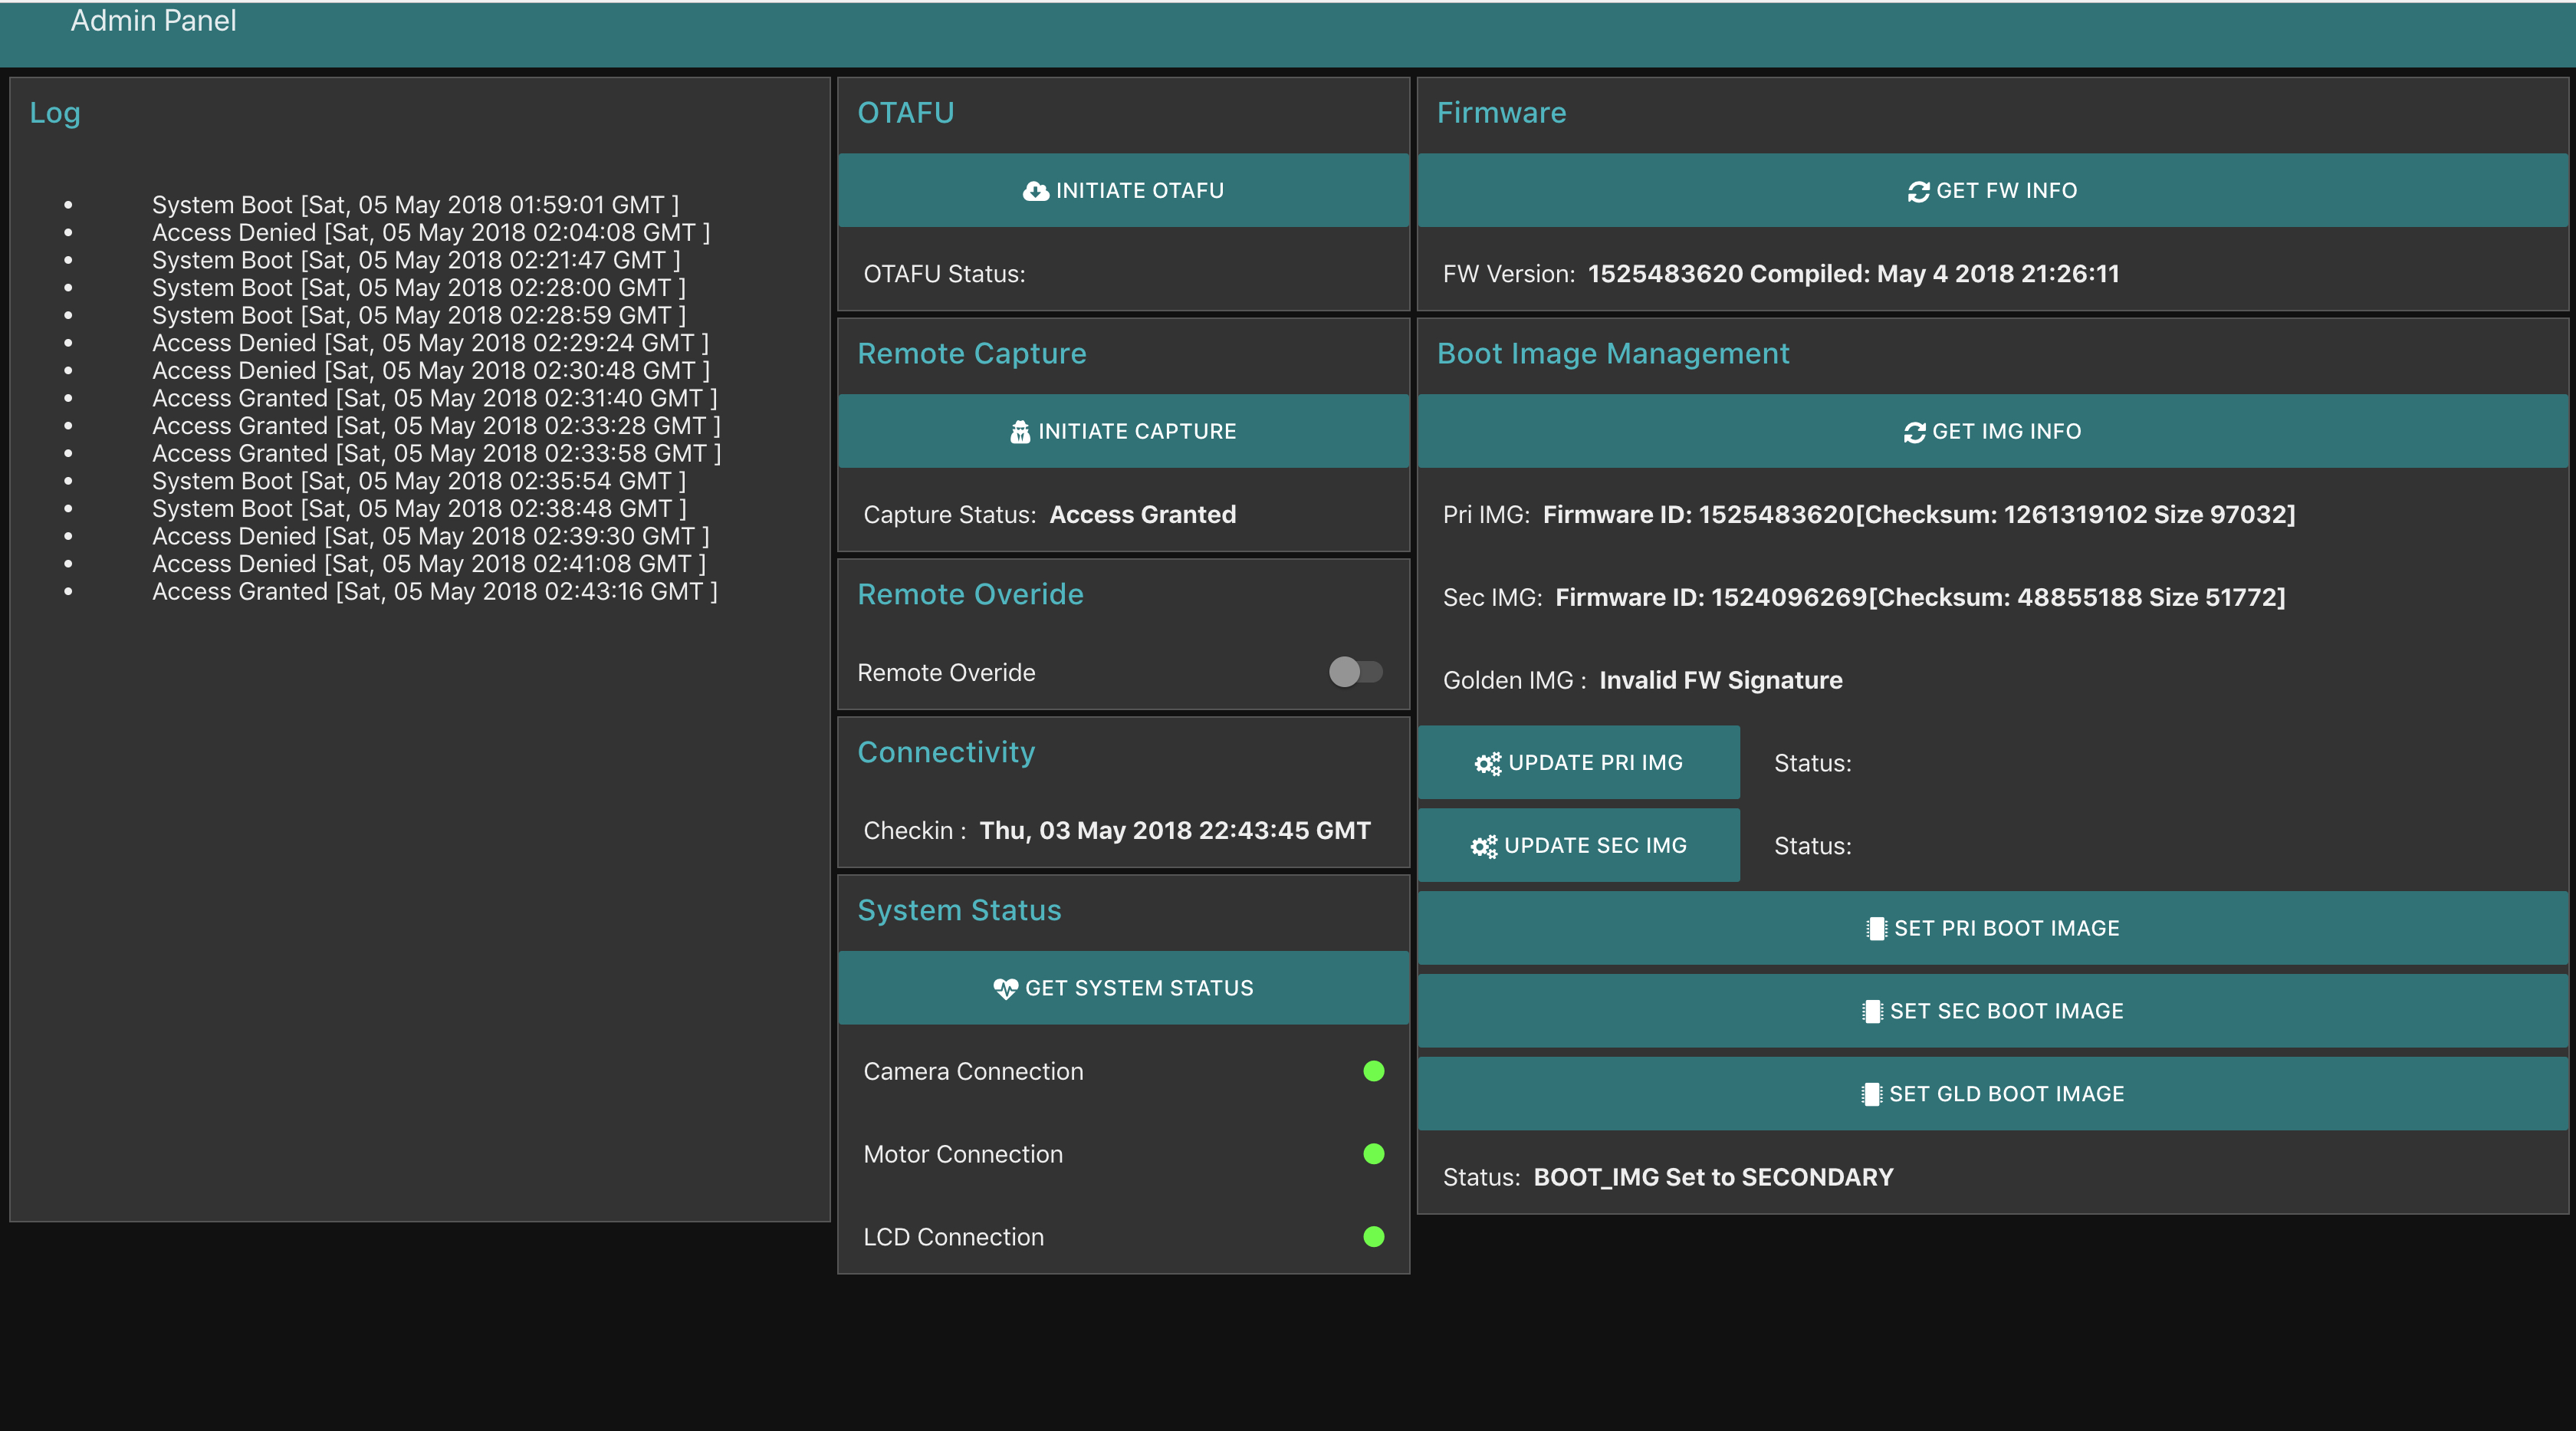This screenshot has height=1431, width=2576.
Task: Select log entry System Boot 01:59:01 GMT
Action: (x=415, y=205)
